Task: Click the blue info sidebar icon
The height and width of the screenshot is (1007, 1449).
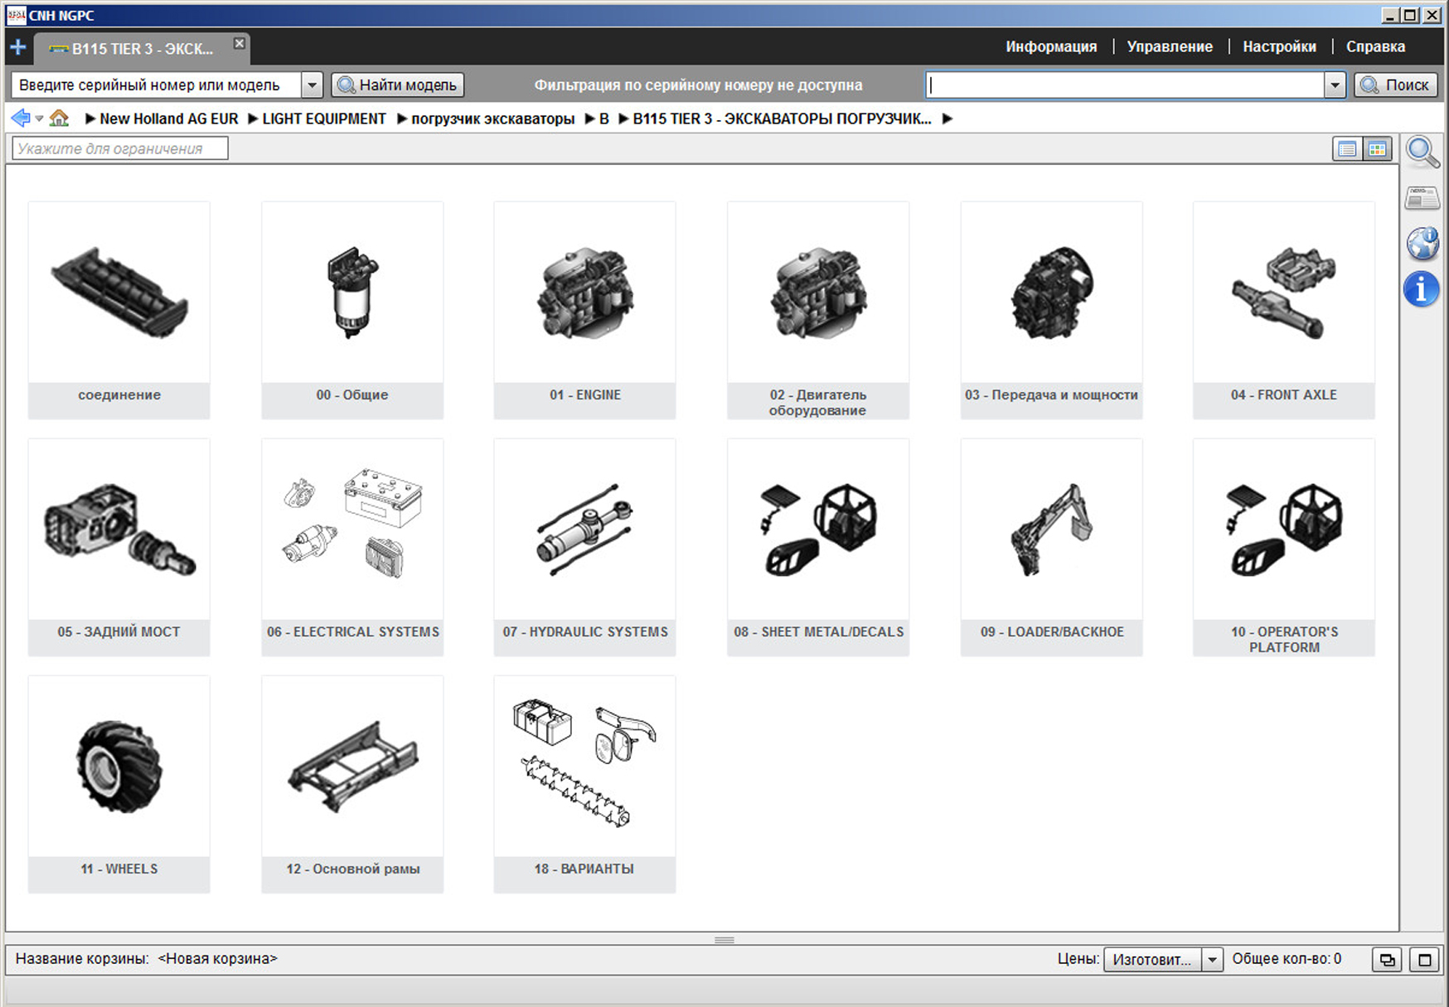Action: point(1421,289)
